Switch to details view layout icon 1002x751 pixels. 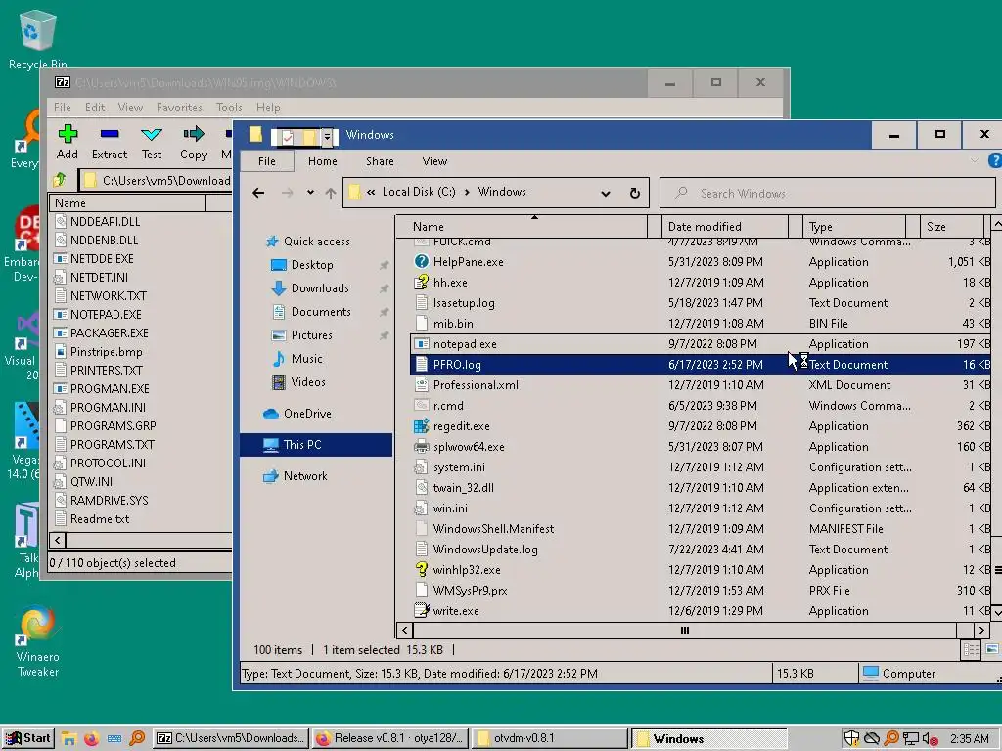[972, 650]
